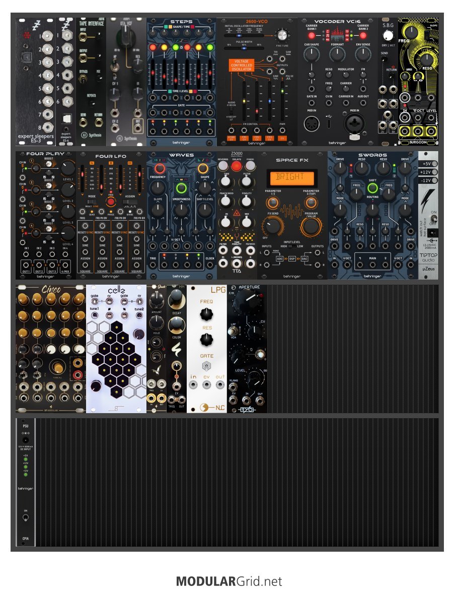
Task: Toggle the Tape Interface INPUT switch
Action: (x=83, y=37)
